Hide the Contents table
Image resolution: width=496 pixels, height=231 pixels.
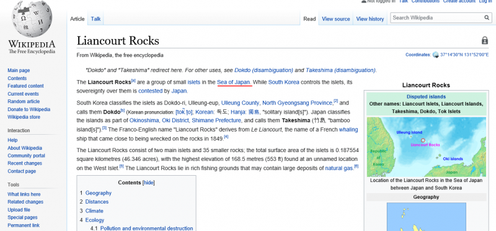coord(149,183)
